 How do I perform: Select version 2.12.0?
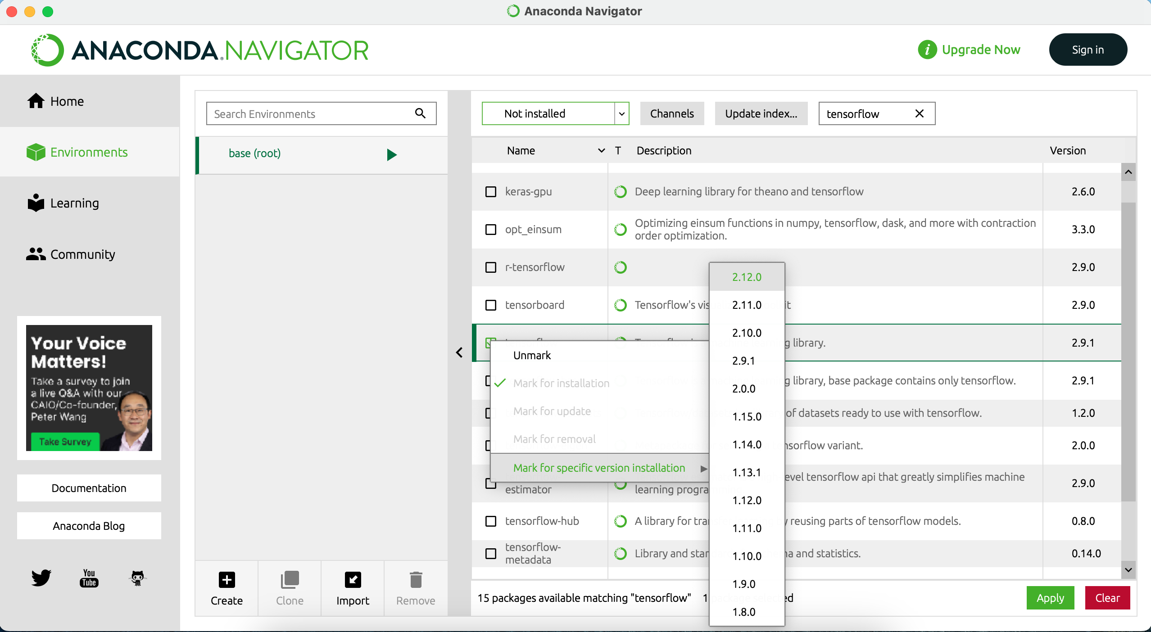point(747,277)
